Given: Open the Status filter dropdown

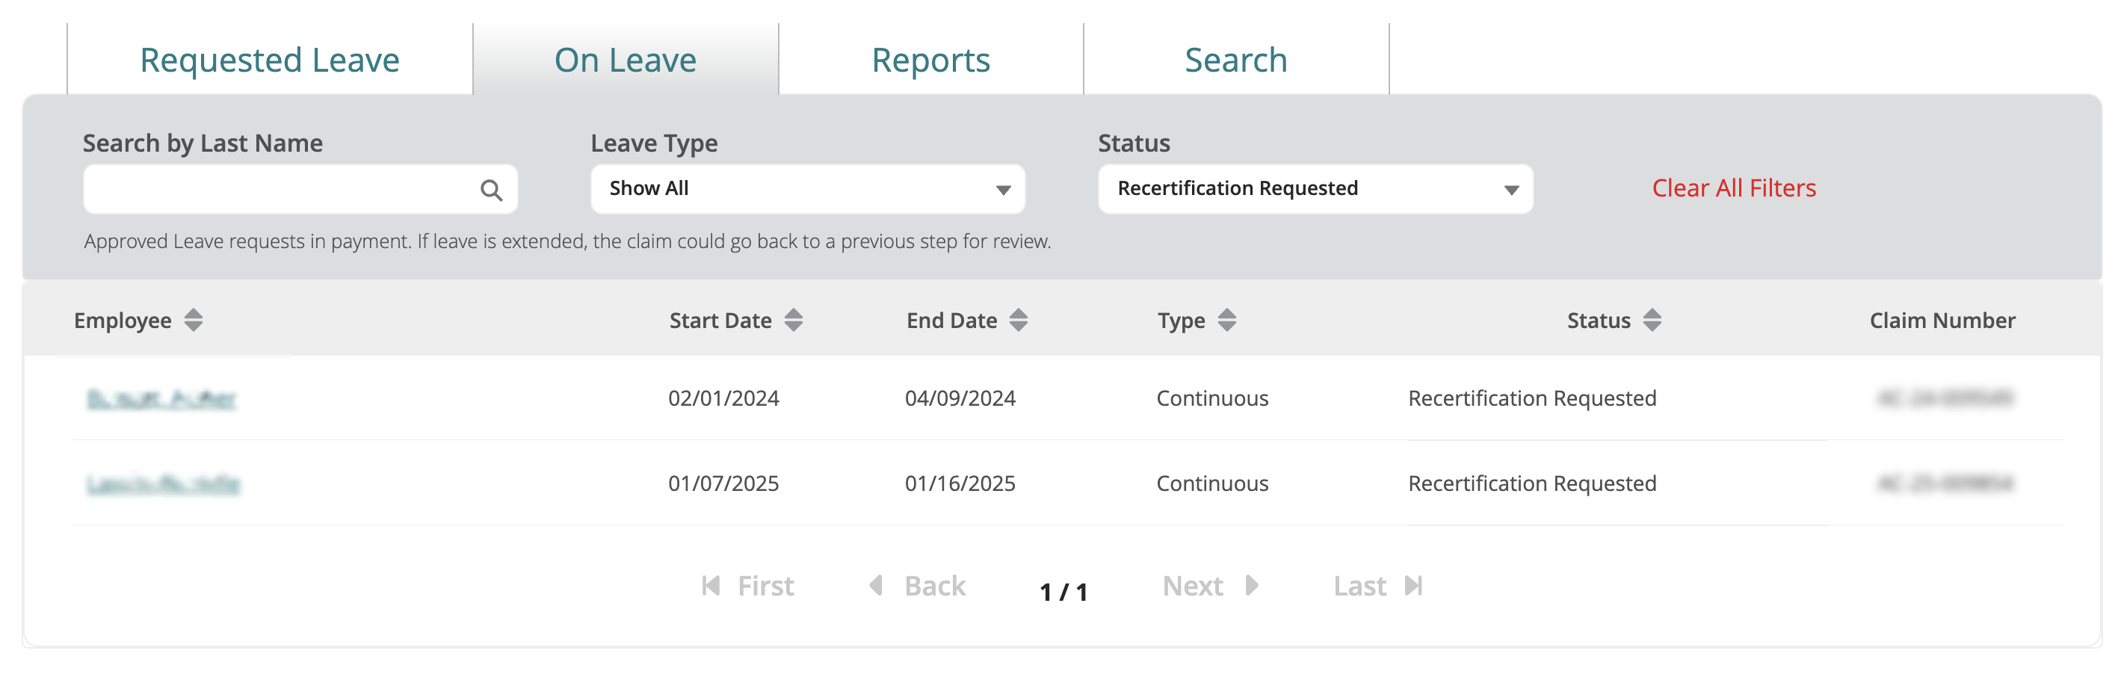Looking at the screenshot, I should click(x=1315, y=189).
